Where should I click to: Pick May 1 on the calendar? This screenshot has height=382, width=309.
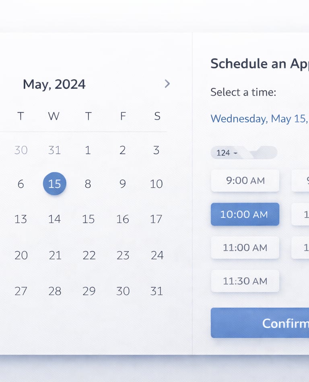[88, 150]
